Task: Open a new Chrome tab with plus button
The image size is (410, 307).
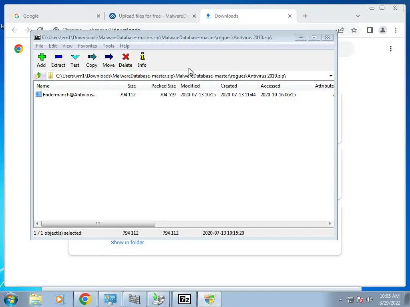Action: pyautogui.click(x=305, y=16)
